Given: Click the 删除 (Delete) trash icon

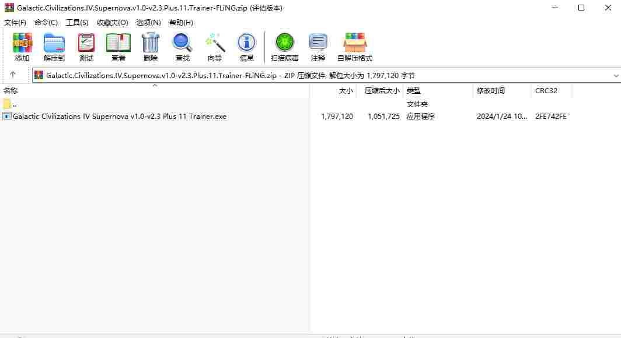Looking at the screenshot, I should click(151, 43).
